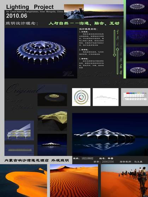Select the blue building section drawing

click(19, 130)
